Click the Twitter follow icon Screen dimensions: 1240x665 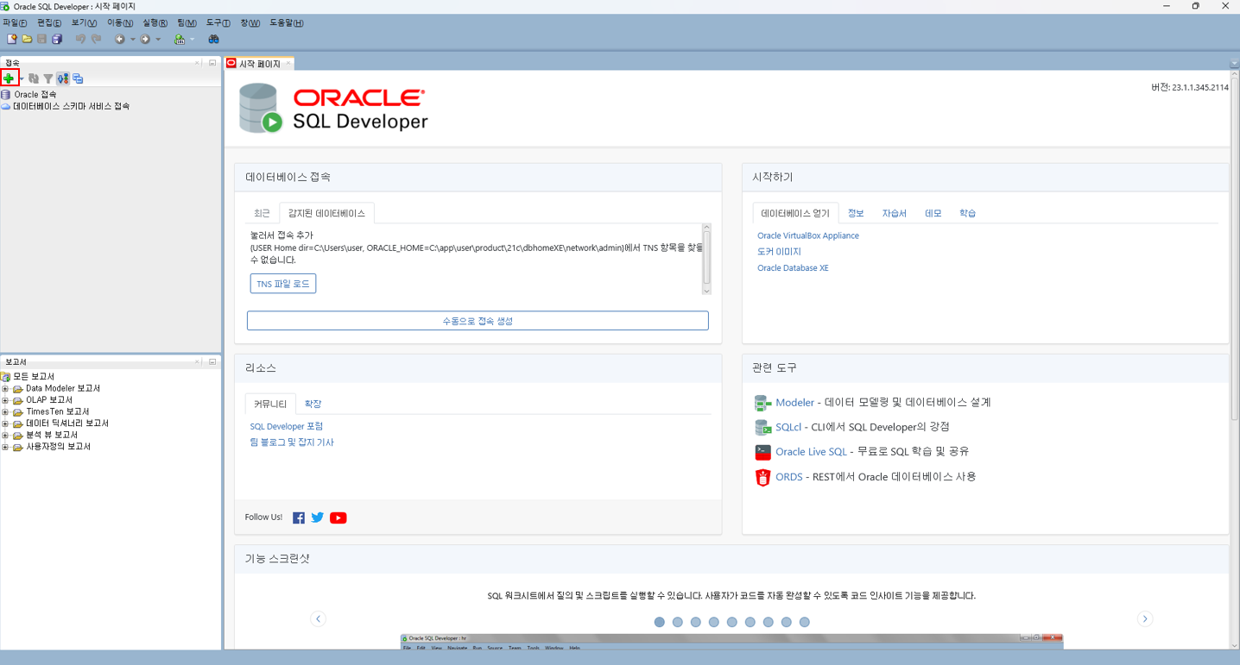point(318,518)
